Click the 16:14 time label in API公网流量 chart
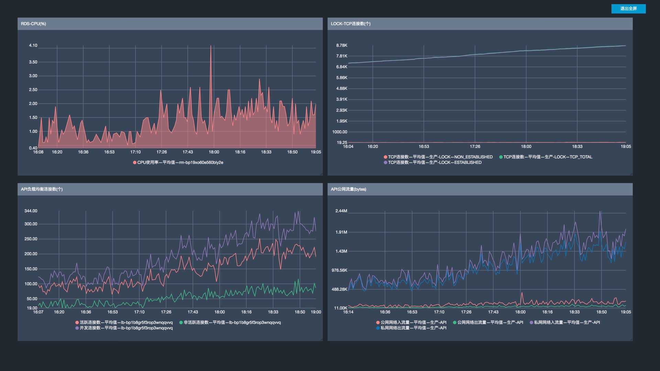Image resolution: width=660 pixels, height=371 pixels. (x=348, y=312)
